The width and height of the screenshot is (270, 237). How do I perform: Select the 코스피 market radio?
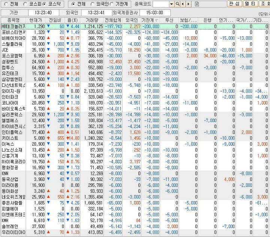(25, 4)
